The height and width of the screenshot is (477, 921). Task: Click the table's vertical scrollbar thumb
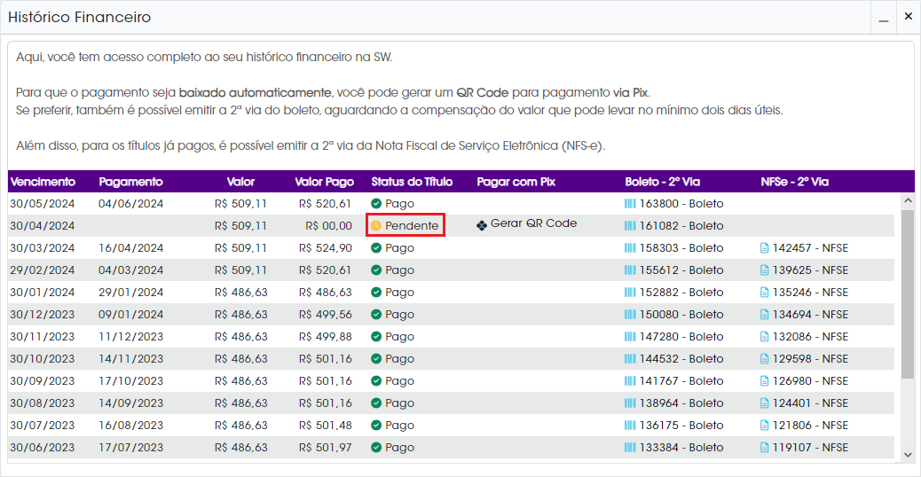908,293
